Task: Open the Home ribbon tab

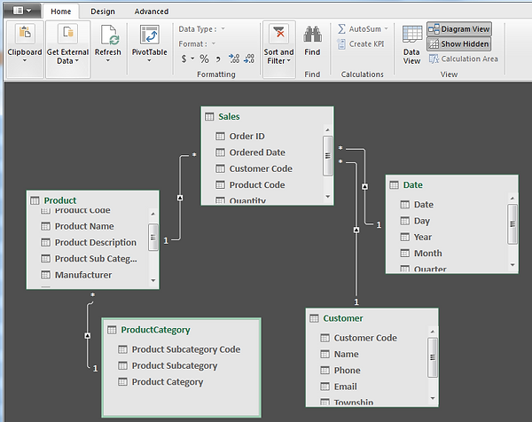Action: point(60,12)
